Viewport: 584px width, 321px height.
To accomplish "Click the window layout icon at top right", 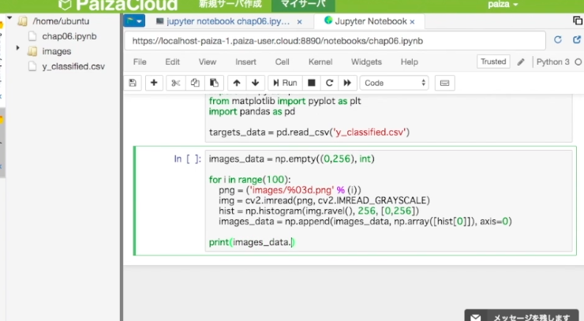I will pyautogui.click(x=578, y=21).
